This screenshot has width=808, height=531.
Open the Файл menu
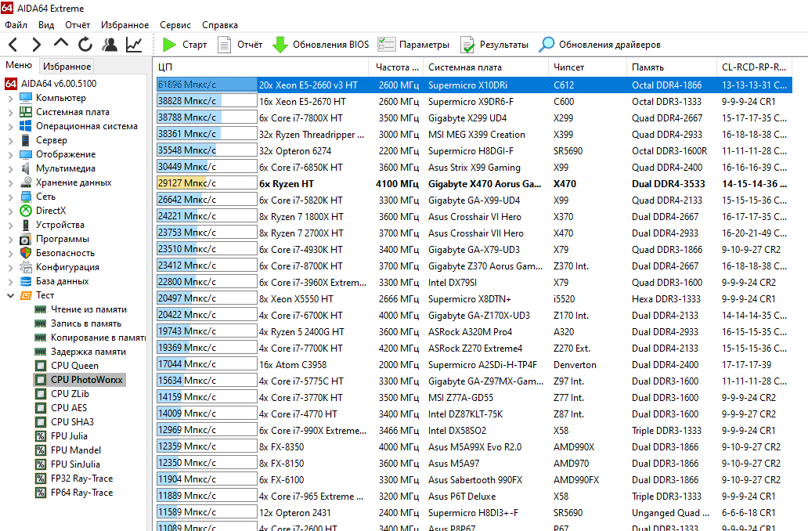tap(16, 25)
